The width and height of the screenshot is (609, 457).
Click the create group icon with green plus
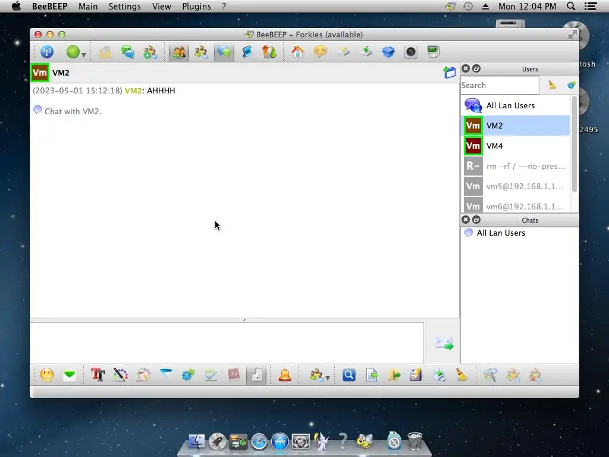[x=150, y=52]
